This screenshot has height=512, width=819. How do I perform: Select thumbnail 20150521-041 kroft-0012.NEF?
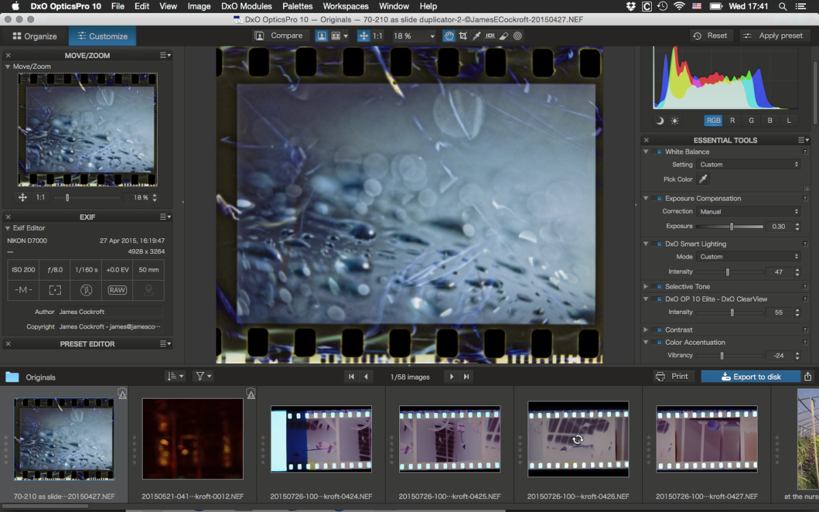(x=192, y=439)
